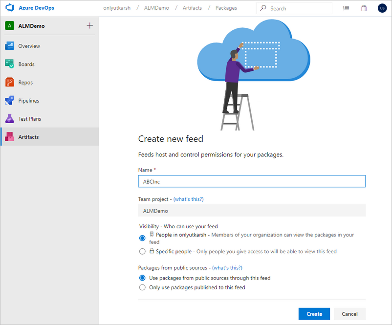Click the Artifacts package icon
This screenshot has width=392, height=325.
point(10,137)
